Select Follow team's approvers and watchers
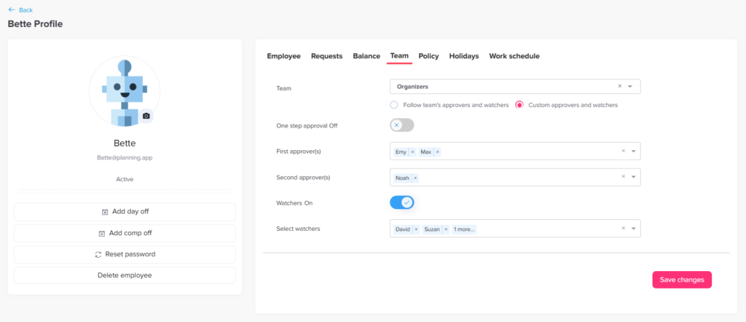This screenshot has height=322, width=746. click(394, 106)
